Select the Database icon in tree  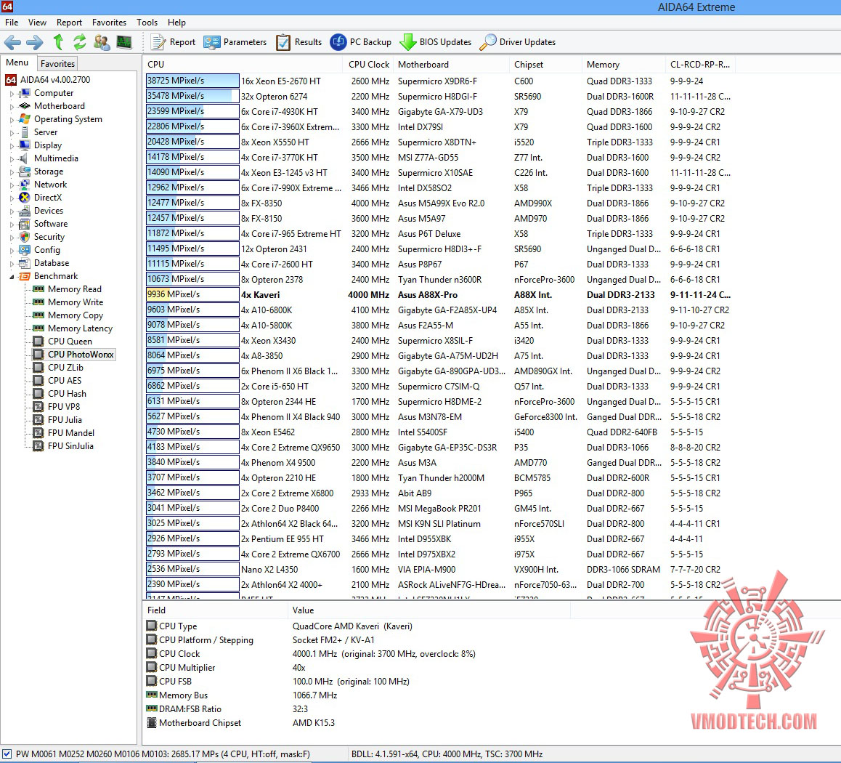24,263
